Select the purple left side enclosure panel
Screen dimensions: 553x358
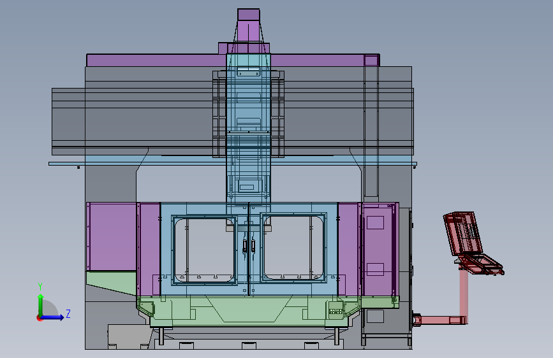coord(112,236)
